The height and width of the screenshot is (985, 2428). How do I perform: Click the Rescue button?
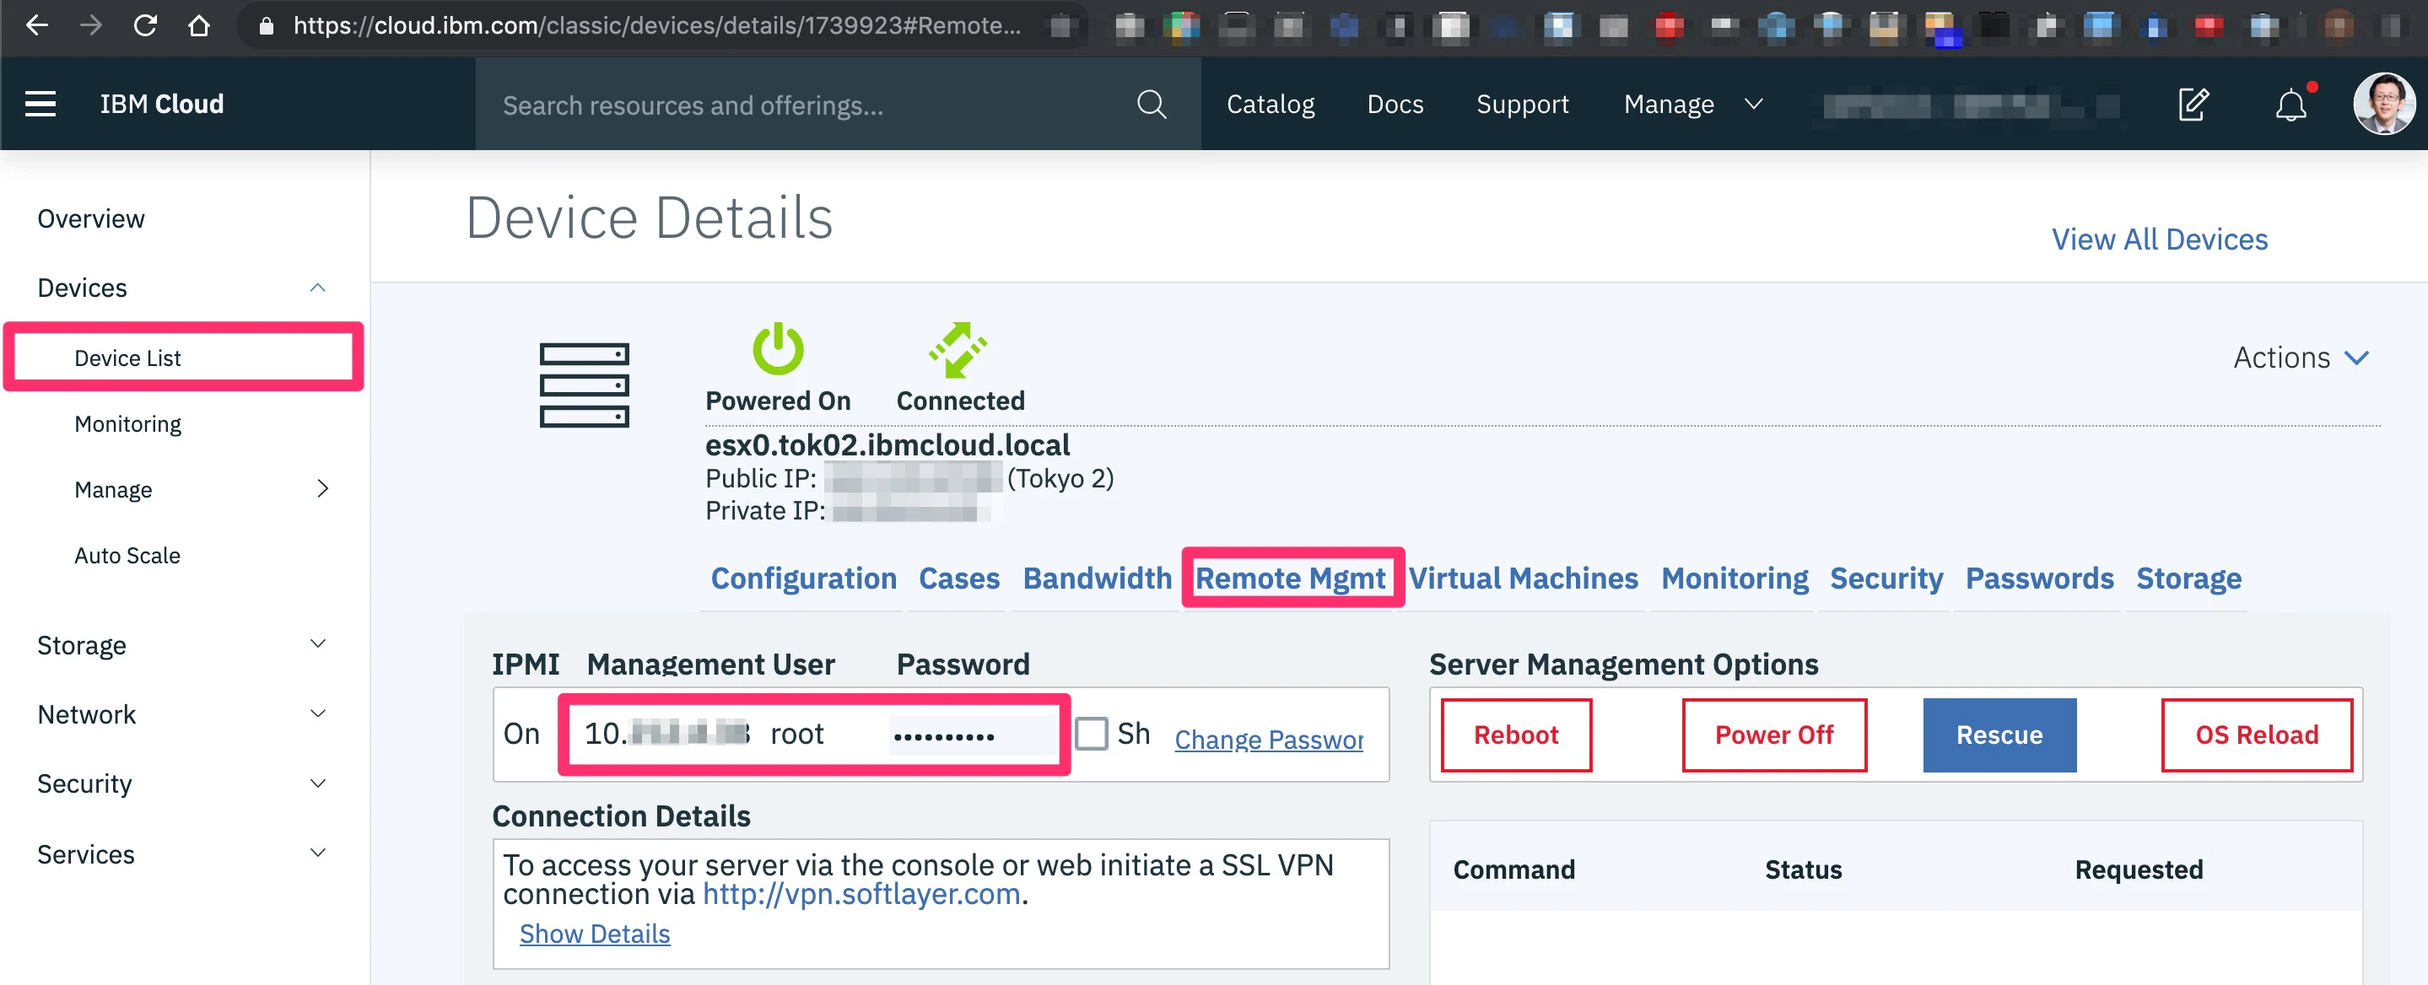point(1999,735)
